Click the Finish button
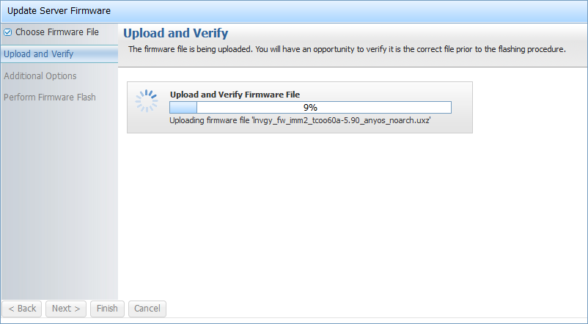The width and height of the screenshot is (588, 324). [107, 309]
